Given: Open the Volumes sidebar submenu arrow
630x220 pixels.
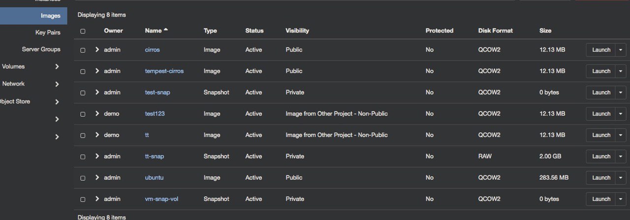Looking at the screenshot, I should [x=57, y=66].
